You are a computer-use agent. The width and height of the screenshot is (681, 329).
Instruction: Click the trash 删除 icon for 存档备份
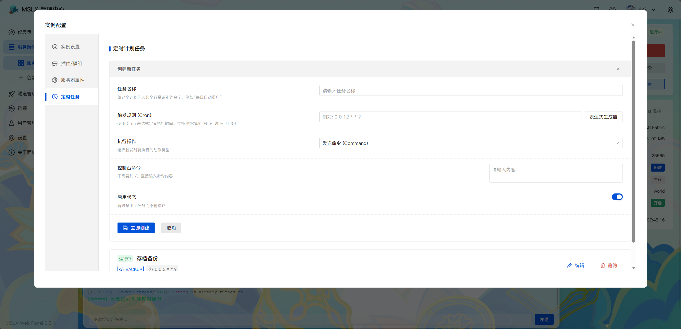pos(603,265)
